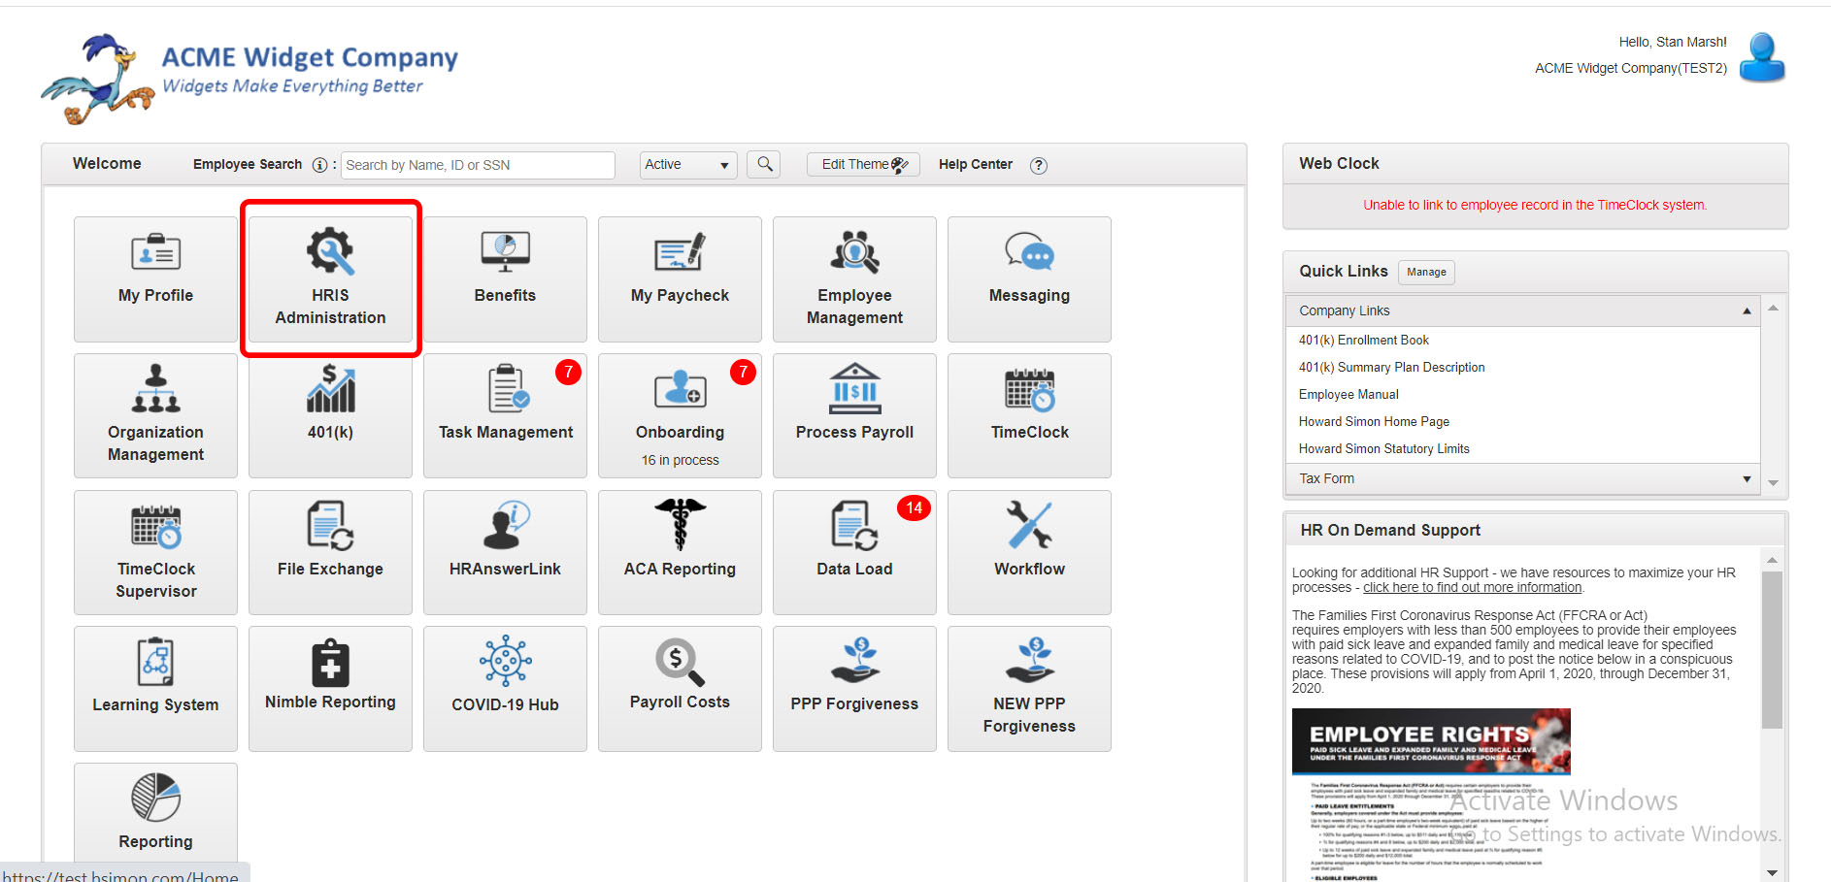The width and height of the screenshot is (1831, 882).
Task: Click 'click here to find out more information' link
Action: 1473,587
